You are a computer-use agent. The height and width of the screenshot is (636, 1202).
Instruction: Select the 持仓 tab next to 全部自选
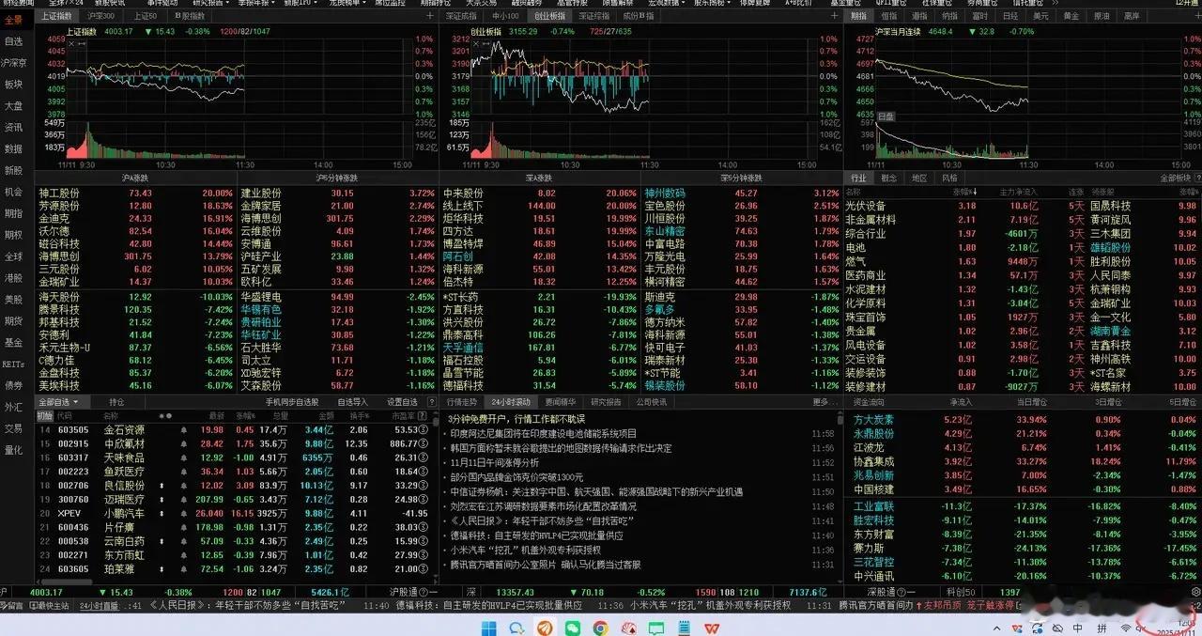(x=116, y=402)
